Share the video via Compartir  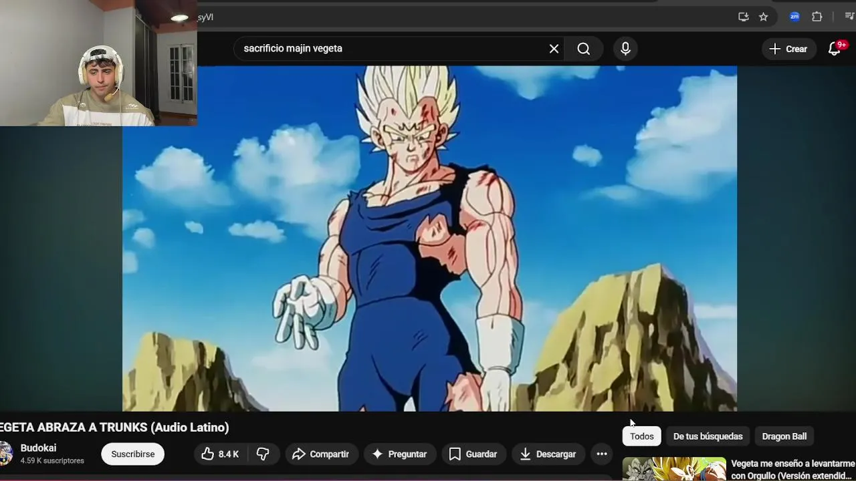tap(322, 454)
